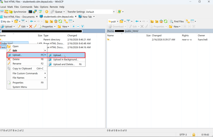Expand the local New dropdown

(x=69, y=26)
